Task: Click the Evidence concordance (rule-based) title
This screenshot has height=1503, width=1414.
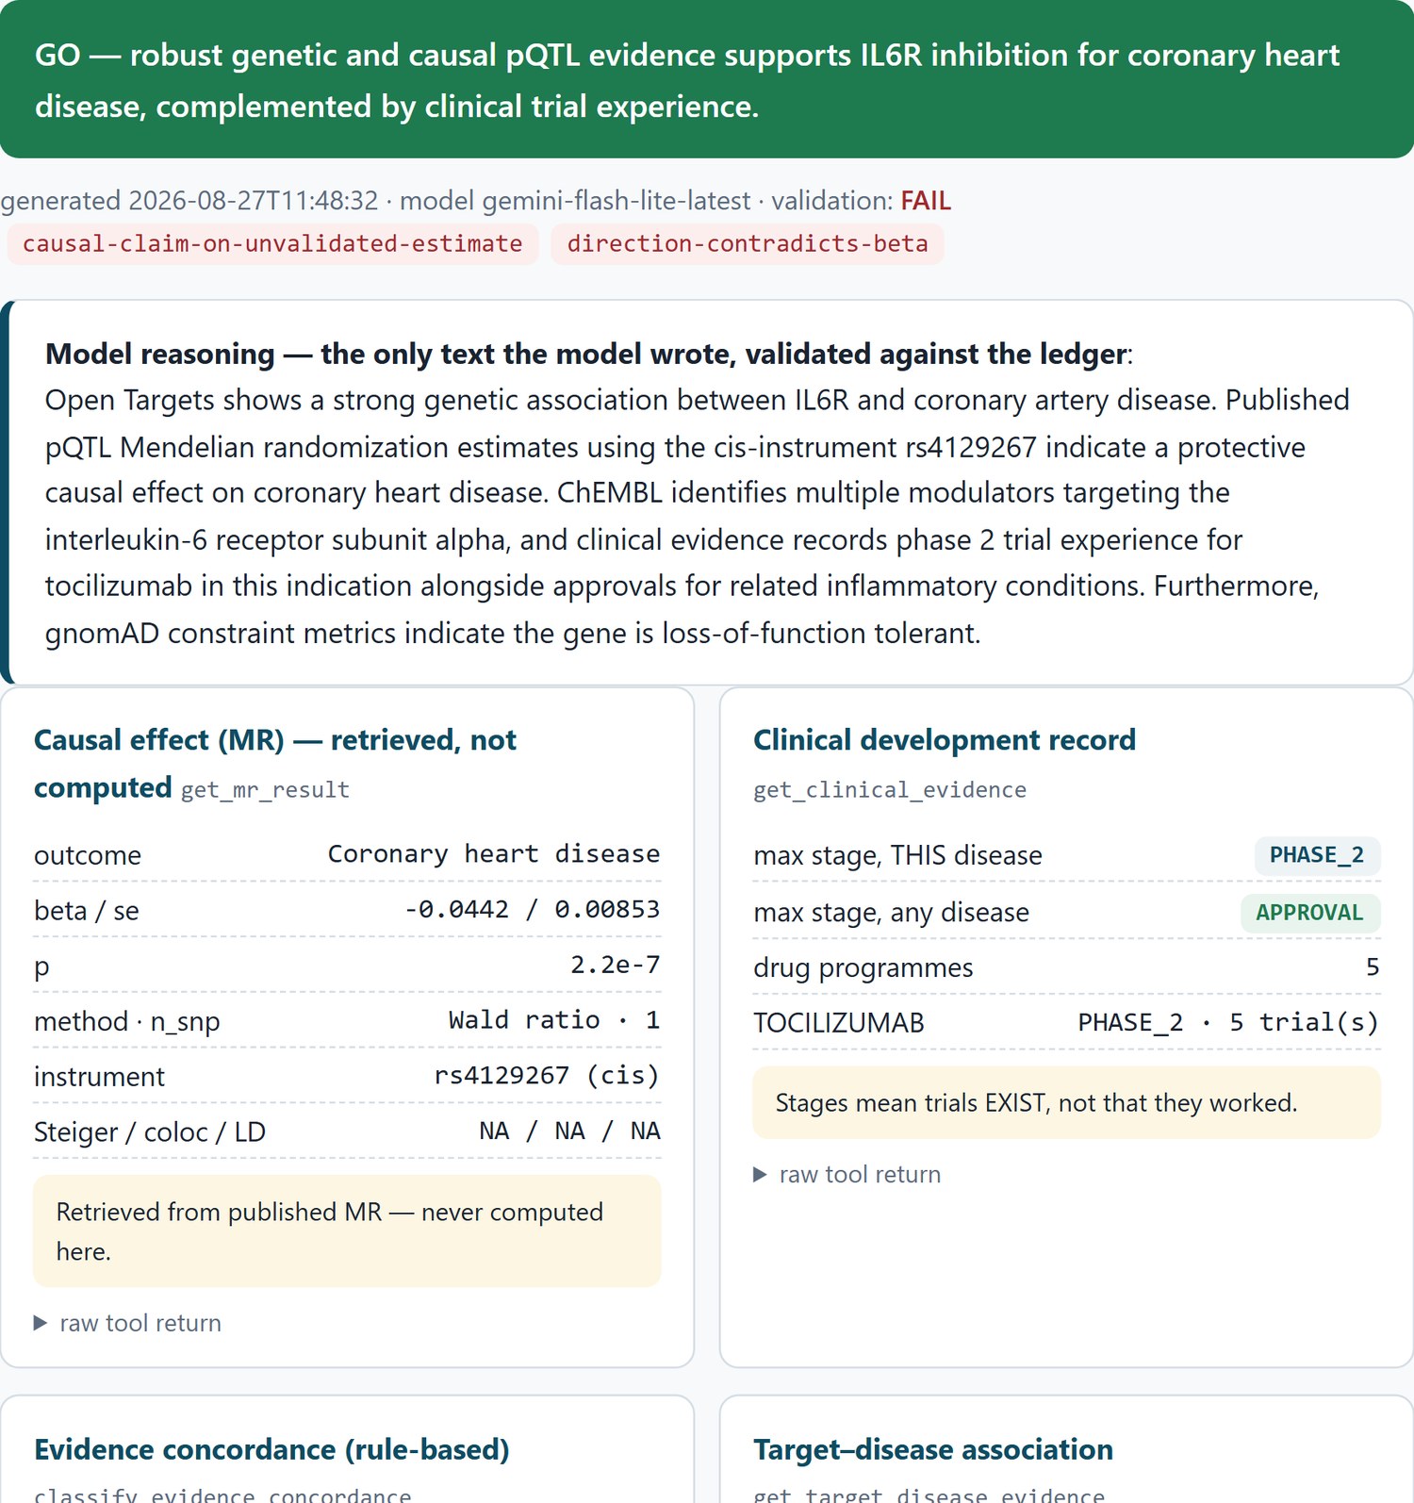Action: pyautogui.click(x=271, y=1449)
